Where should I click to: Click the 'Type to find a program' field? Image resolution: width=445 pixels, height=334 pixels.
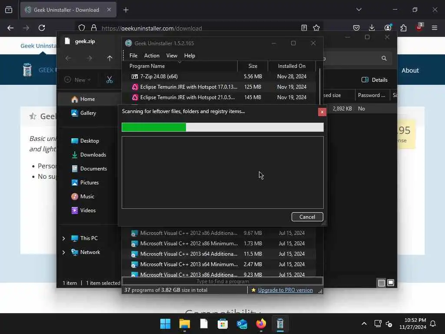[222, 281]
